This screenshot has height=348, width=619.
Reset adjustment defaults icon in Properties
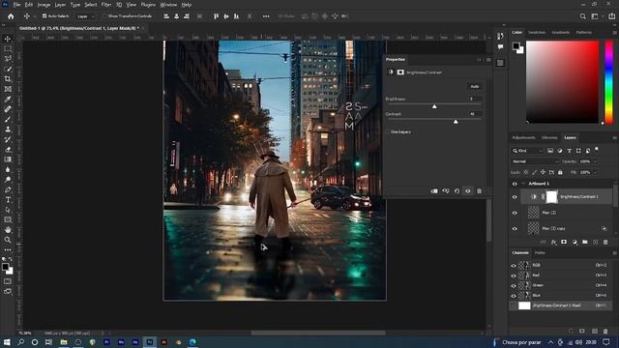coord(457,191)
